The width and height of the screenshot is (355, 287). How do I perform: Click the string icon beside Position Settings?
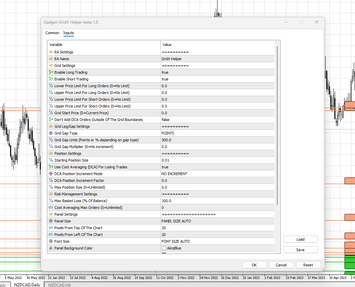click(x=51, y=153)
